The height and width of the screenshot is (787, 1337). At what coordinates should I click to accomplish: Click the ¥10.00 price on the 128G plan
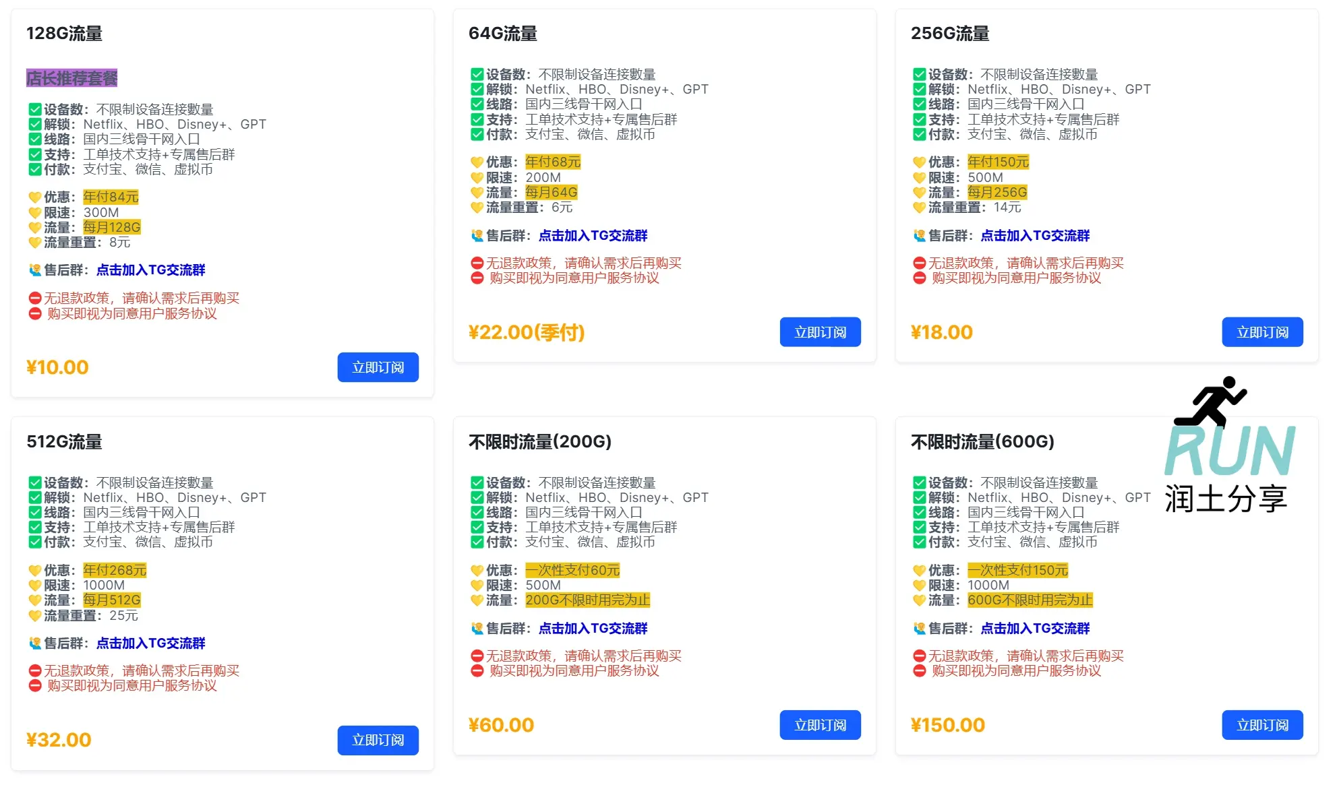pos(57,367)
